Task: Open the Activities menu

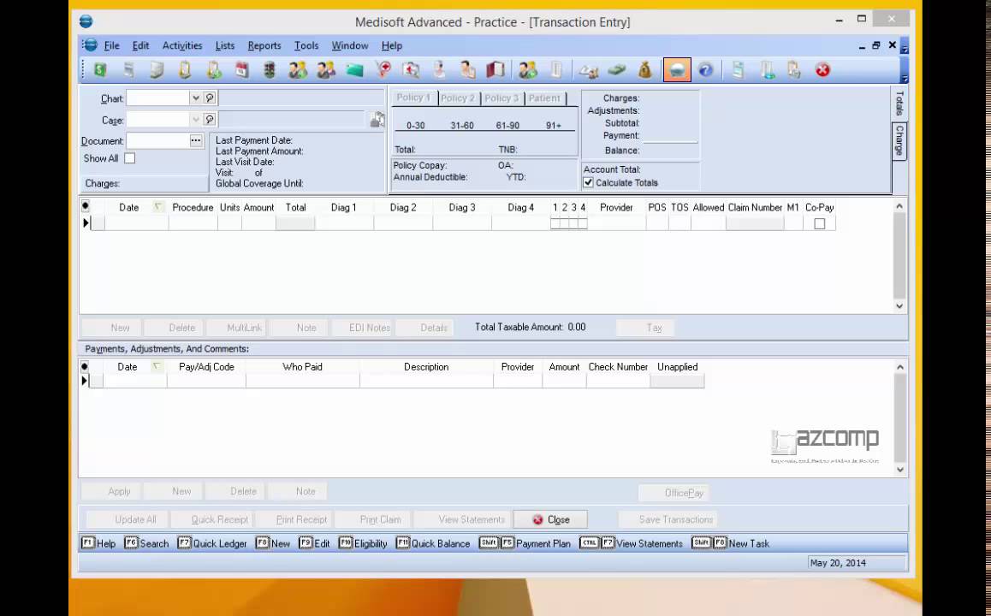Action: (182, 45)
